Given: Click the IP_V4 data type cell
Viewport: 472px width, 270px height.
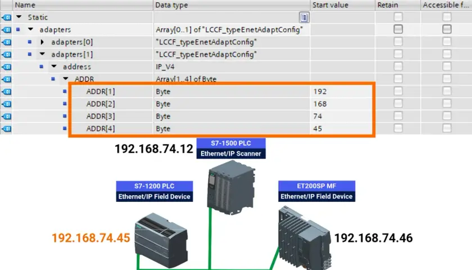Looking at the screenshot, I should point(231,66).
